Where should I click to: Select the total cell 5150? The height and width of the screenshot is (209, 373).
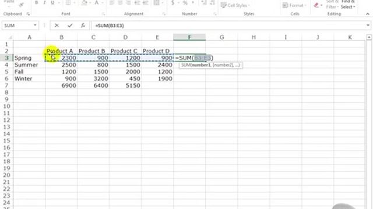pyautogui.click(x=125, y=85)
